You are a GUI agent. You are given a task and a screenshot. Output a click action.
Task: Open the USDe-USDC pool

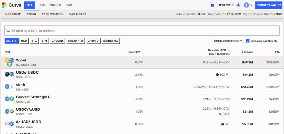coord(142,74)
